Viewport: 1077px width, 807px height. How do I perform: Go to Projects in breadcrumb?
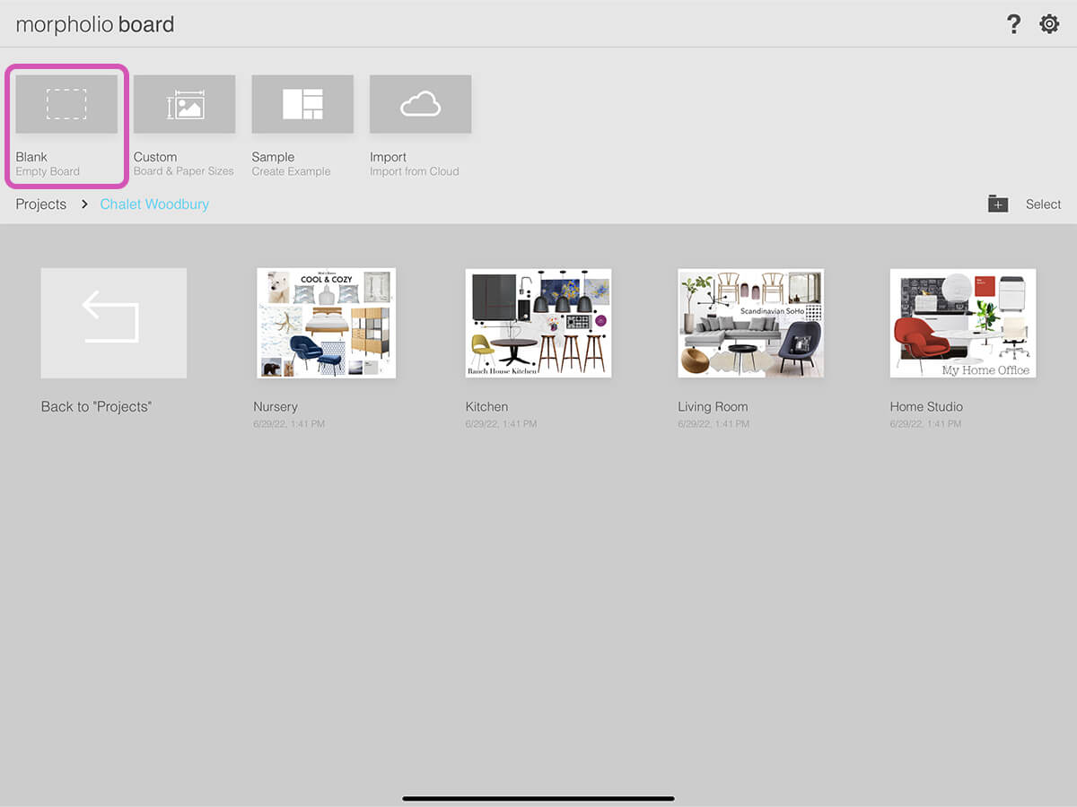click(41, 204)
